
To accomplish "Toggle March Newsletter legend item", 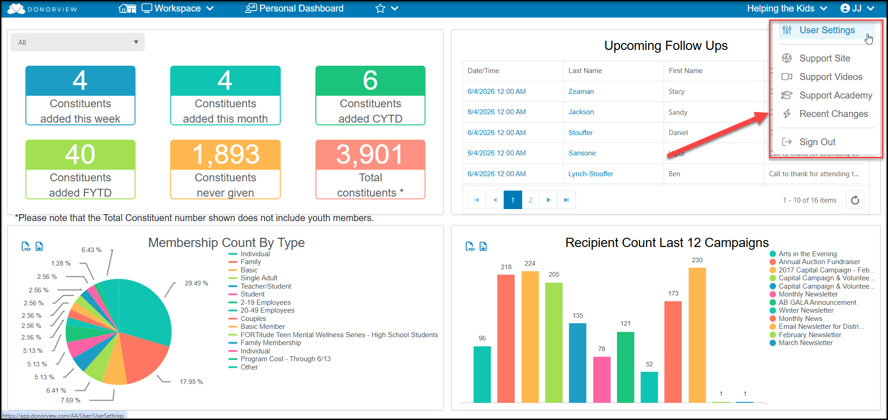I will coord(801,343).
